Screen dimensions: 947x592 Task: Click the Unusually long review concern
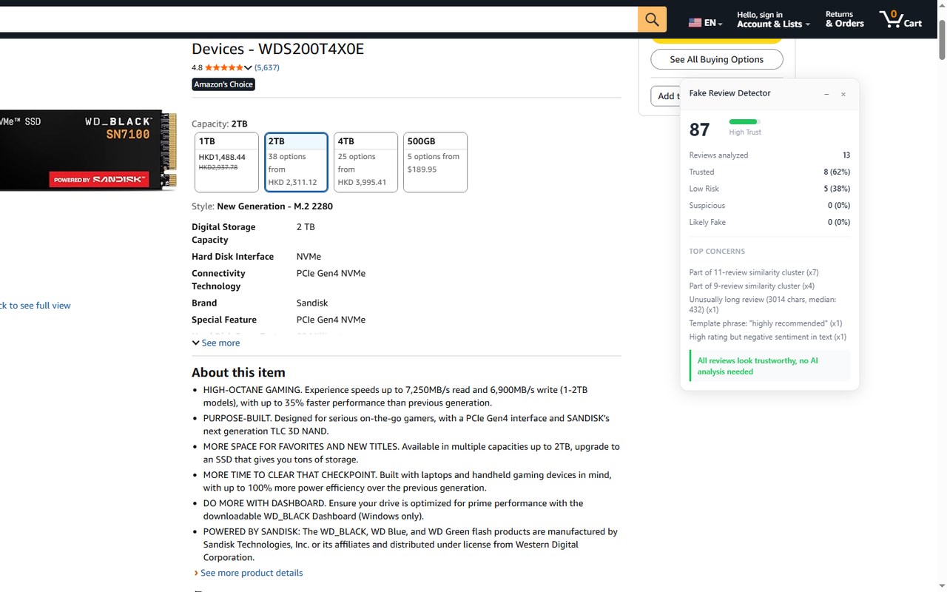tap(763, 304)
